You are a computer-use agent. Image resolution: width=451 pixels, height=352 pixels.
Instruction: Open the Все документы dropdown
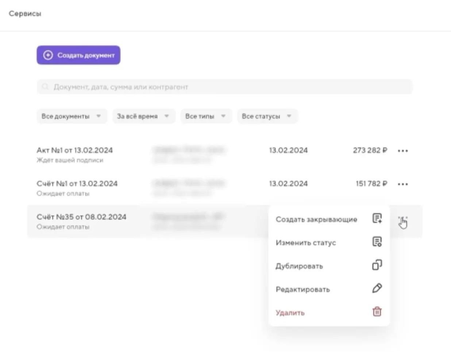pos(72,116)
